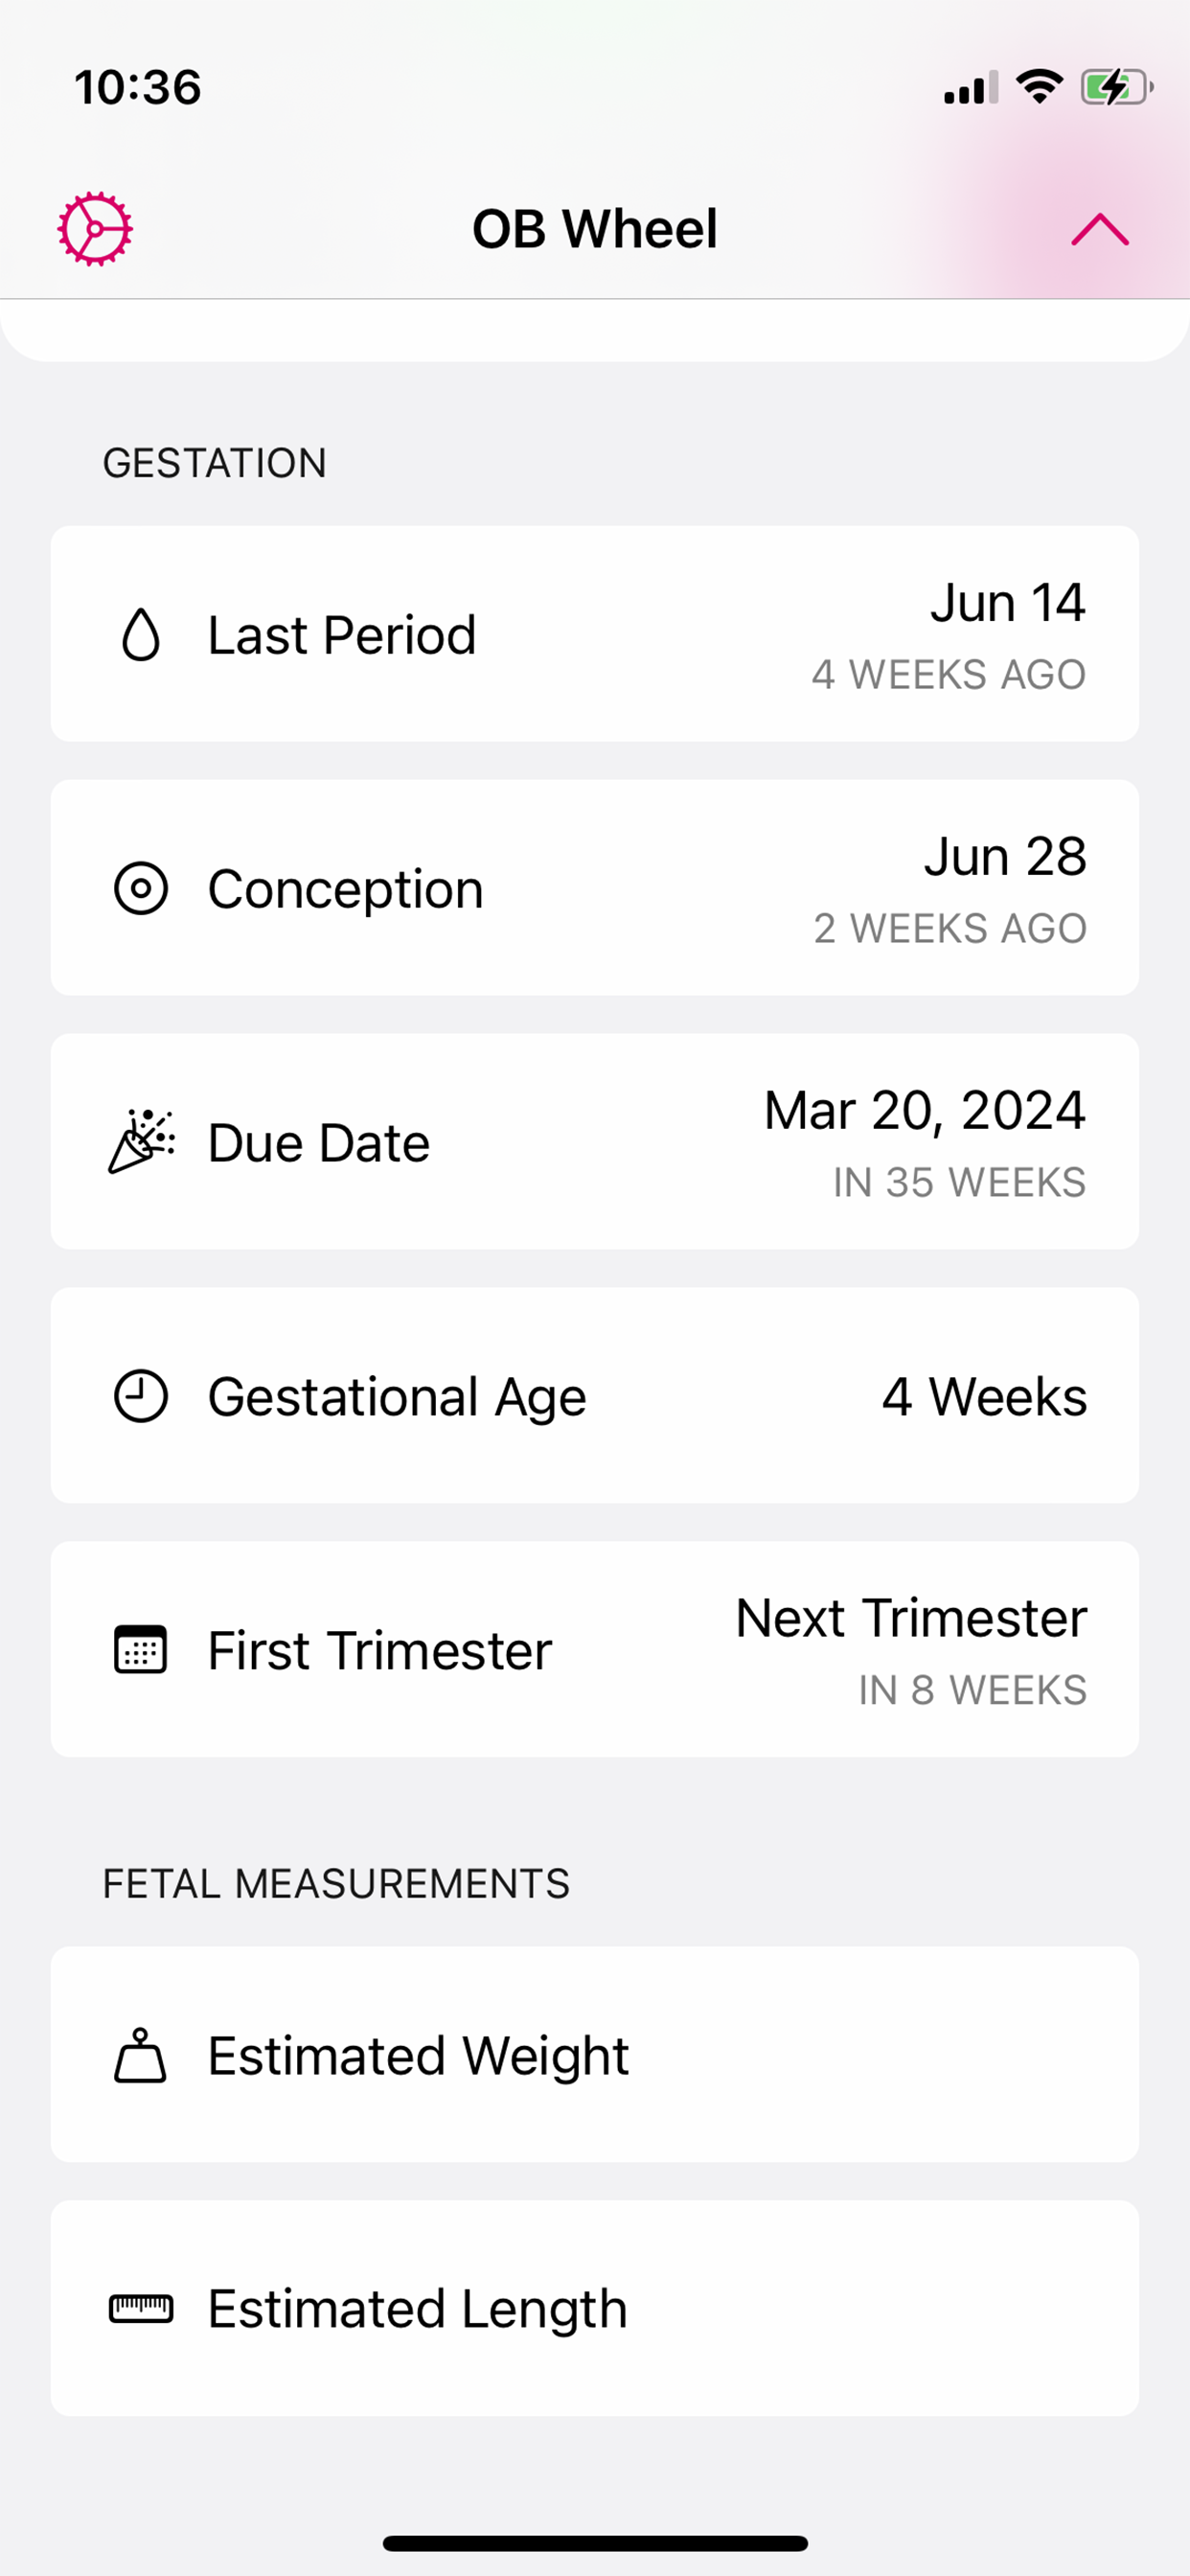Open the 4 Weeks gestational age value

[984, 1396]
